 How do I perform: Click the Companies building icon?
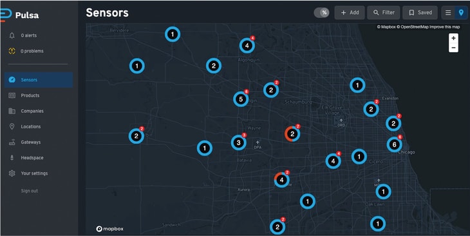[12, 111]
